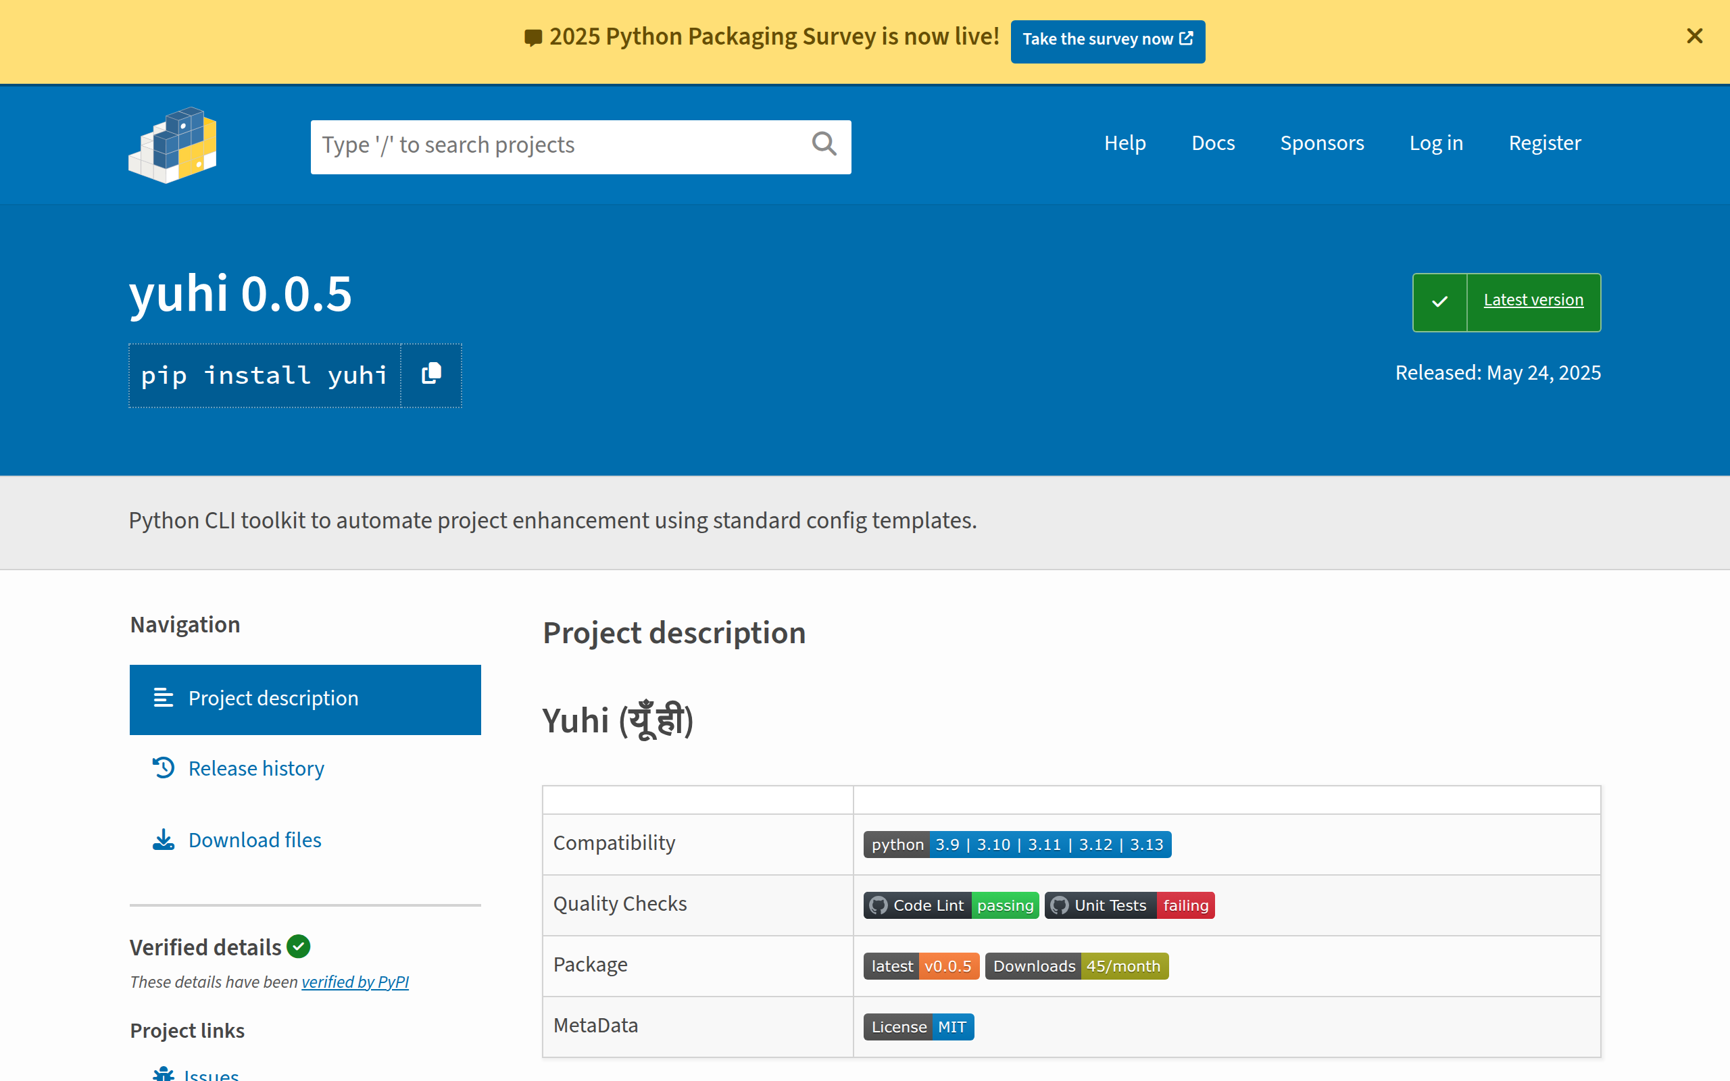Screen dimensions: 1730x1081
Task: Select Project description navigation tab
Action: coord(305,699)
